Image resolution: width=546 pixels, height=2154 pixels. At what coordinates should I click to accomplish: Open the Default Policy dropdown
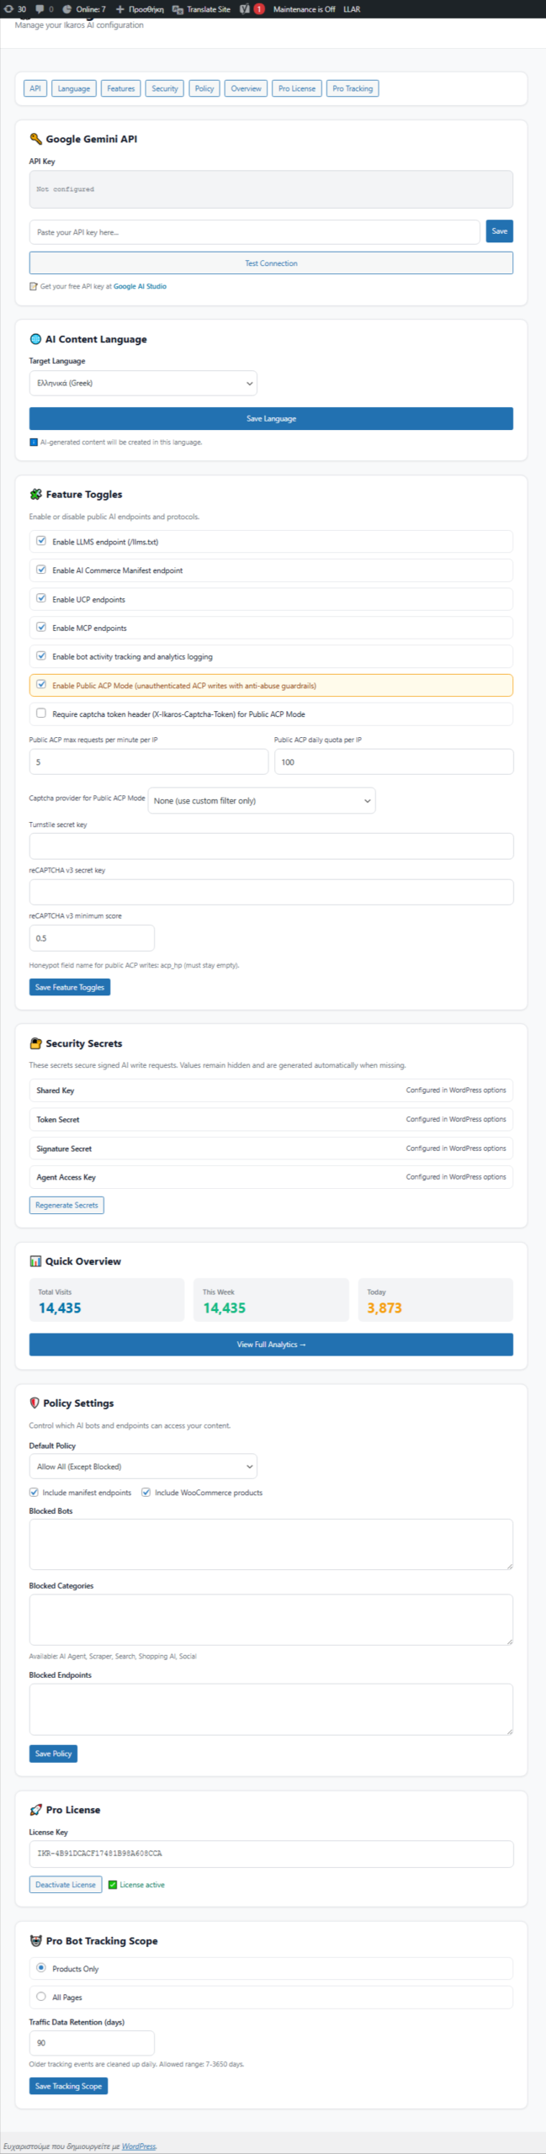(143, 1467)
